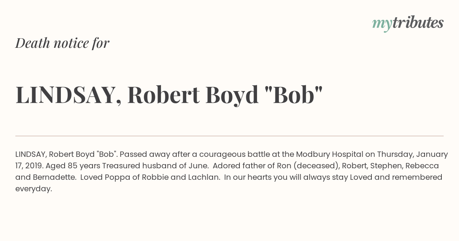This screenshot has height=241, width=459.
Task: Click the "Death notice for" heading
Action: click(x=62, y=43)
